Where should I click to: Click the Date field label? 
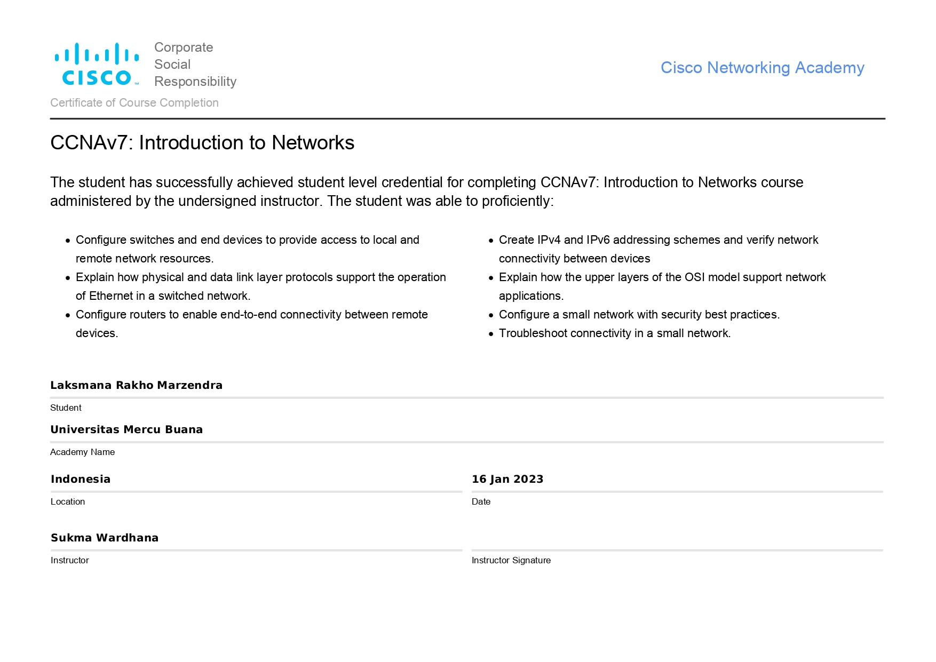[x=481, y=501]
